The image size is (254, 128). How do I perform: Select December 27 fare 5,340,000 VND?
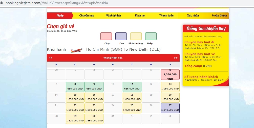[x=170, y=108]
